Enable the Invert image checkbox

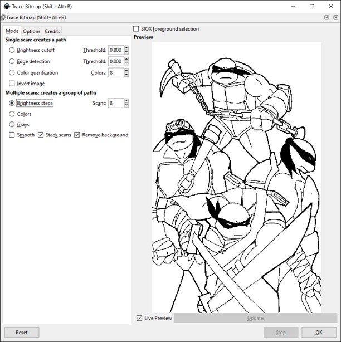(12, 84)
